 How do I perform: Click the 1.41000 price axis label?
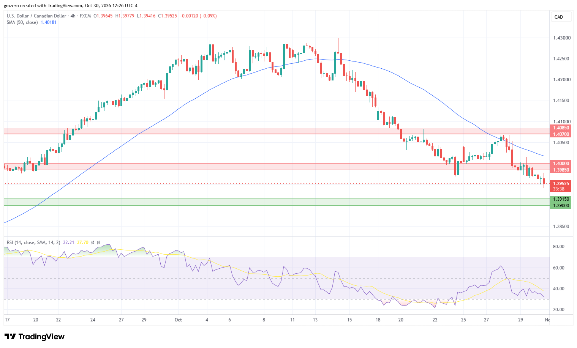pos(562,122)
